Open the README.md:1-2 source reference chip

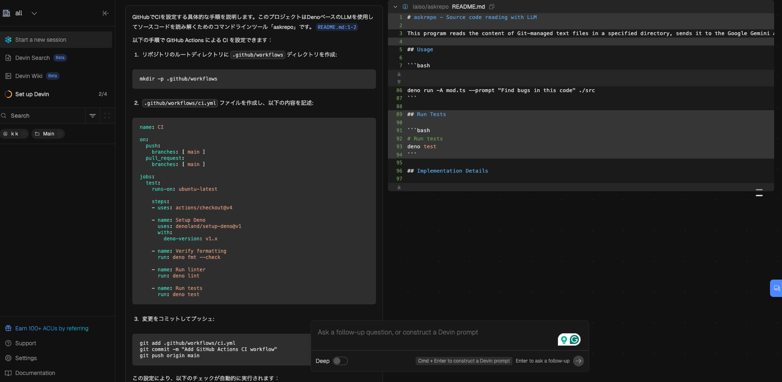point(337,27)
